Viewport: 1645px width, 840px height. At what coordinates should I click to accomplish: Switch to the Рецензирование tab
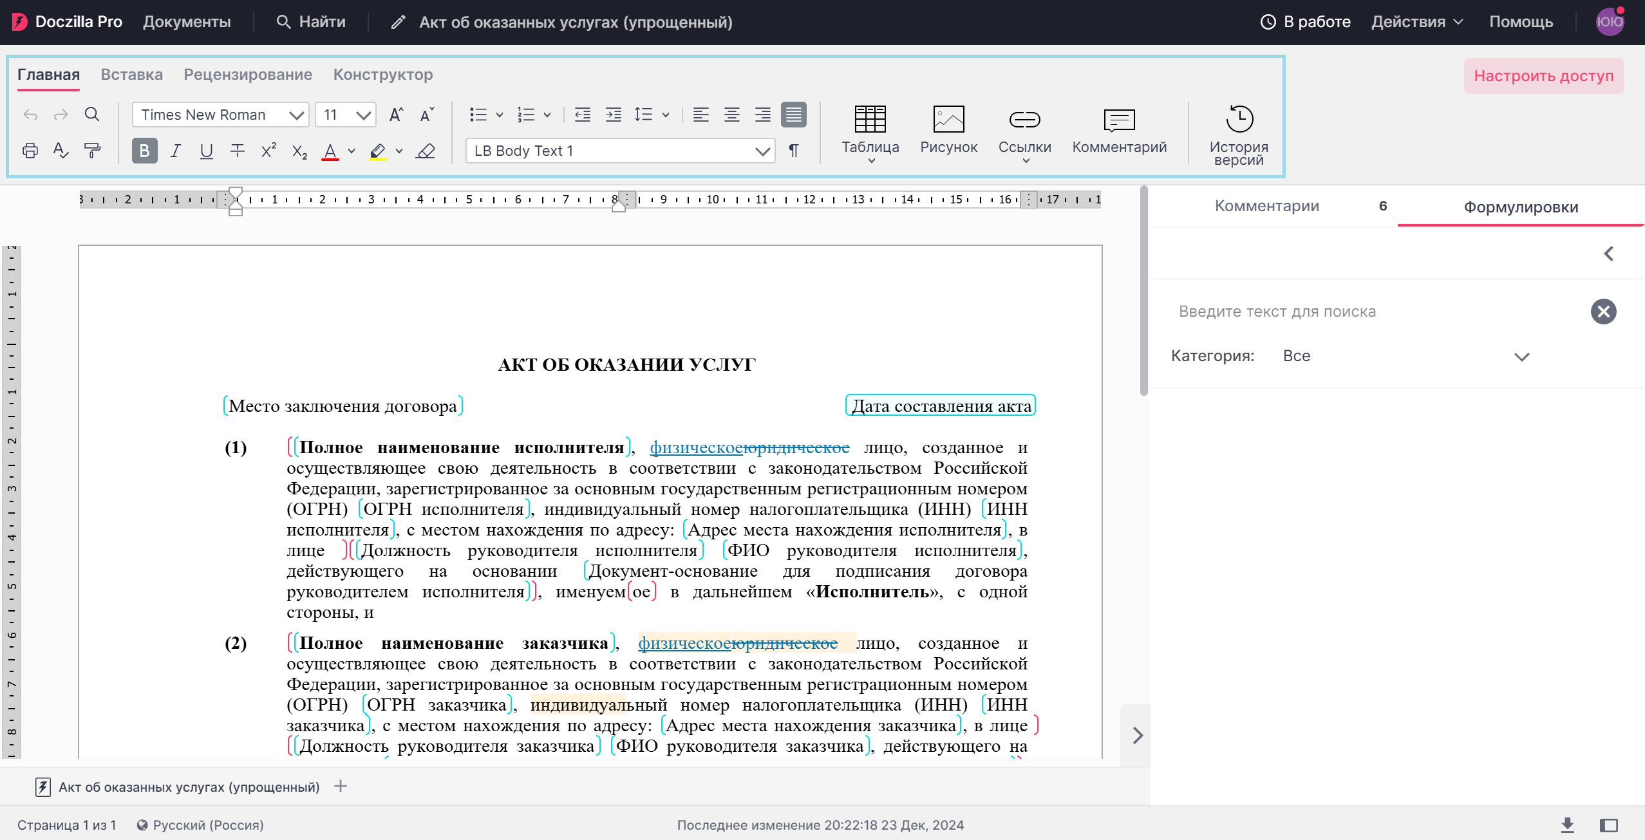[248, 75]
